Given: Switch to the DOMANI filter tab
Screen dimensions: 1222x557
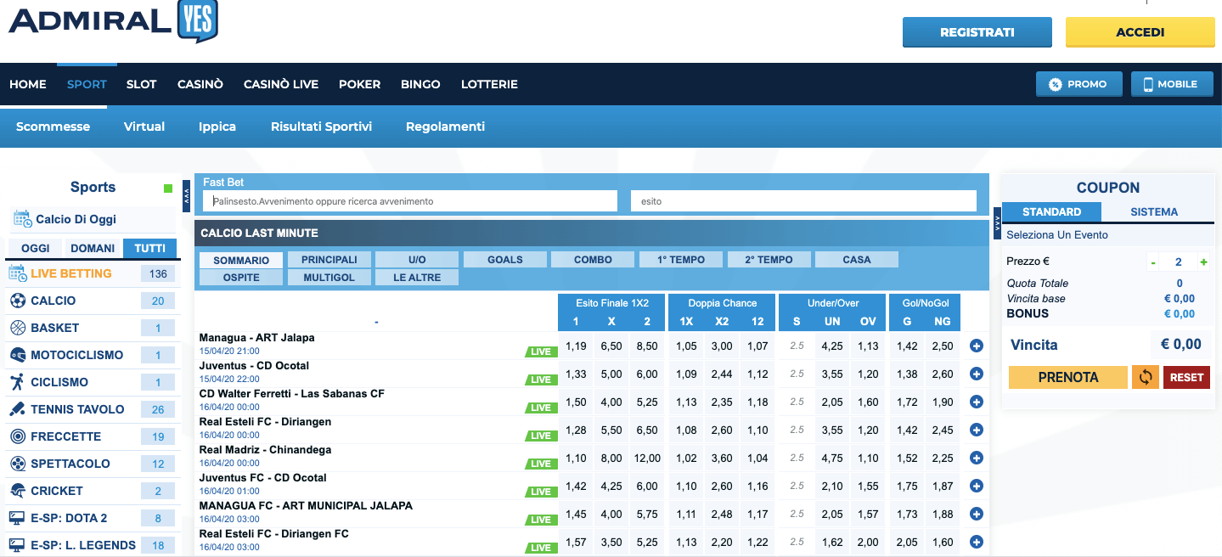Looking at the screenshot, I should tap(93, 248).
